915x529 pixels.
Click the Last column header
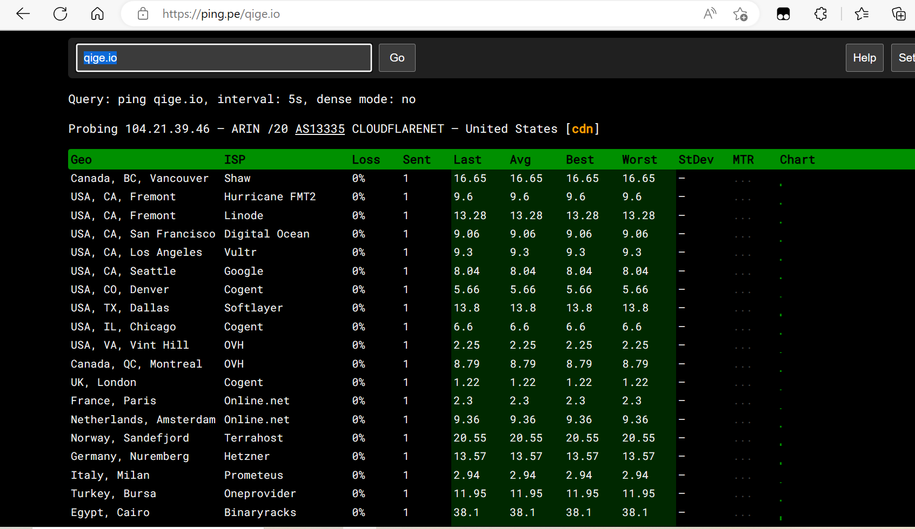(x=467, y=160)
